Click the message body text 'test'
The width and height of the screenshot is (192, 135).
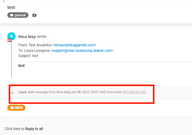click(x=21, y=66)
